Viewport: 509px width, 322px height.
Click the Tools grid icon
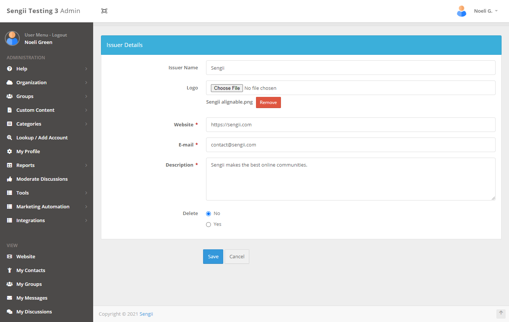pos(10,193)
